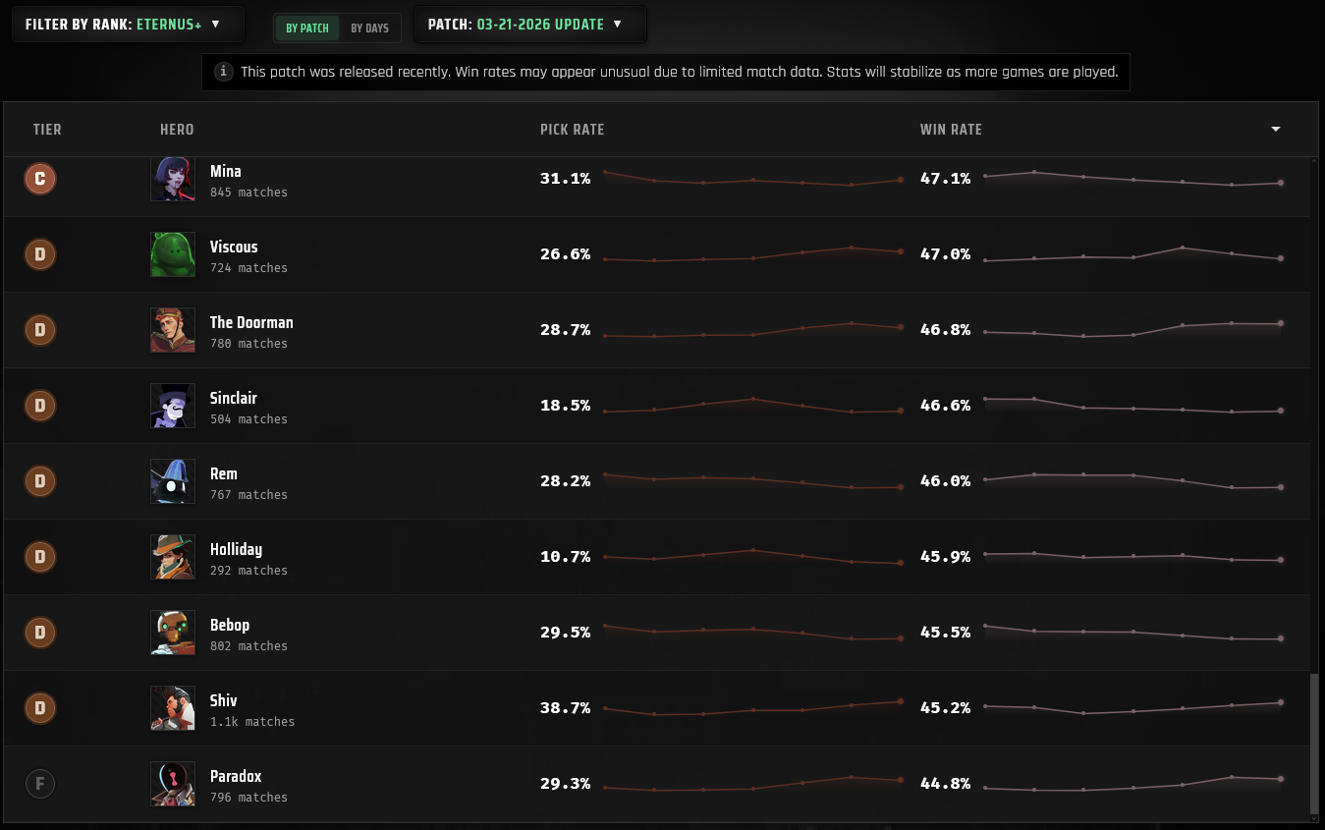
Task: Open the Patch selection dropdown
Action: (x=530, y=25)
